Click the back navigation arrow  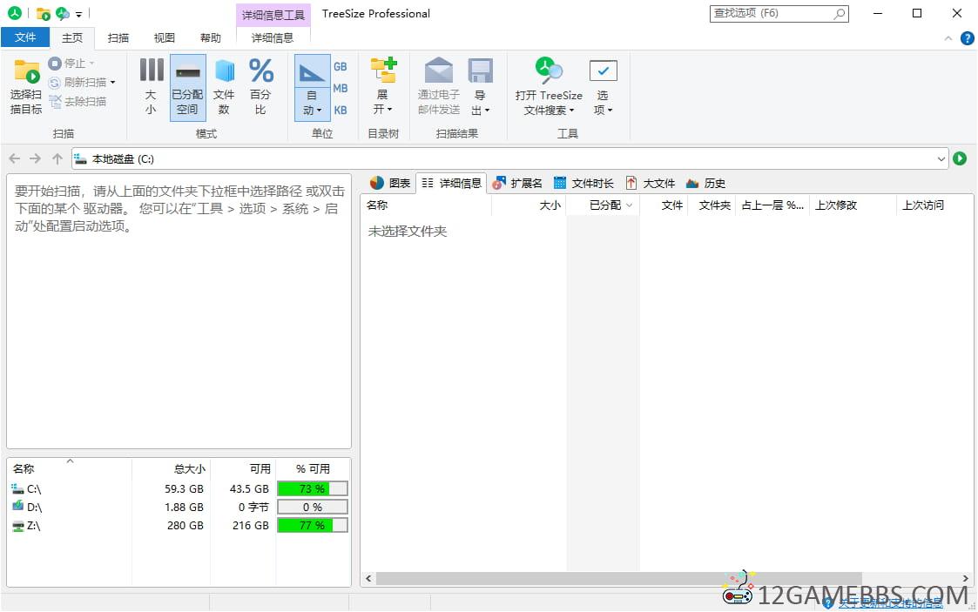(x=15, y=159)
